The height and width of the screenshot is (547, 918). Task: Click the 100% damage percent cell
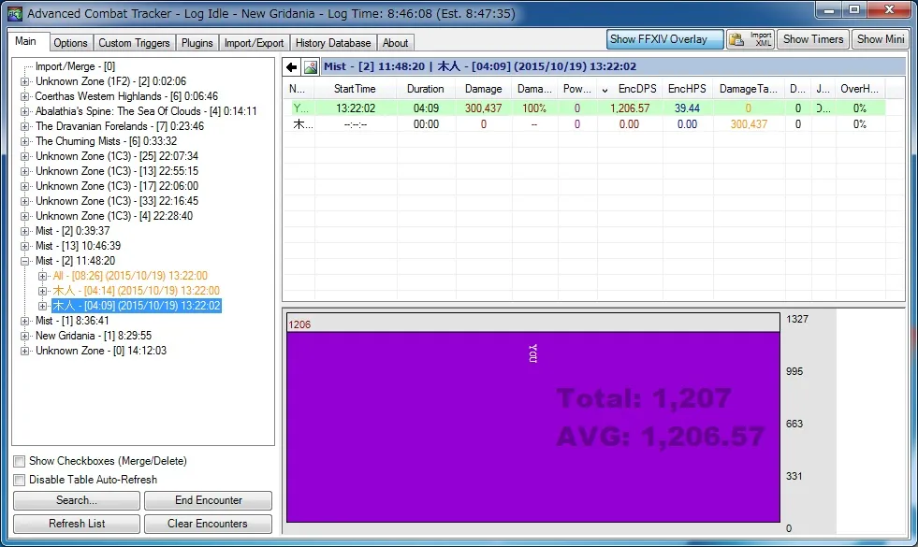pos(534,108)
